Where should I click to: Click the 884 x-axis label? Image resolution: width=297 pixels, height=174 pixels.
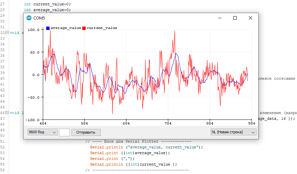pos(210,124)
